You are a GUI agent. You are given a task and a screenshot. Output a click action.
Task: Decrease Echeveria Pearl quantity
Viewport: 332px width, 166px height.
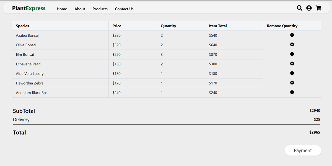coord(292,63)
